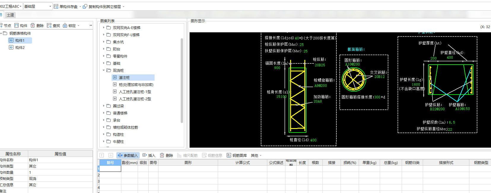Screen dimensions: 491x193
Task: Click the 钢筋信息 icon
Action: point(204,155)
